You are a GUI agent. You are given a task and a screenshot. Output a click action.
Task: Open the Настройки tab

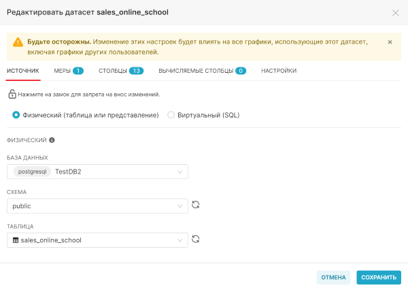click(x=279, y=71)
